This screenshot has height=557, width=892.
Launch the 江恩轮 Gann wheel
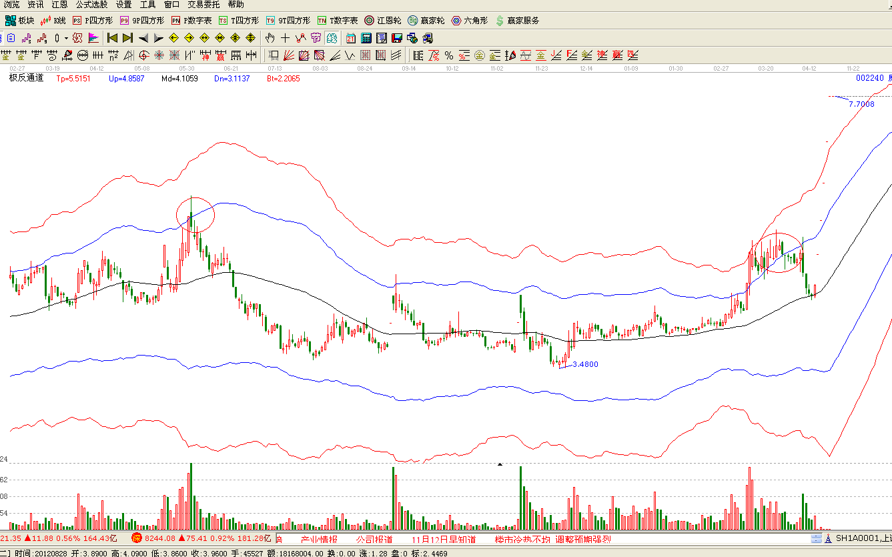click(382, 21)
